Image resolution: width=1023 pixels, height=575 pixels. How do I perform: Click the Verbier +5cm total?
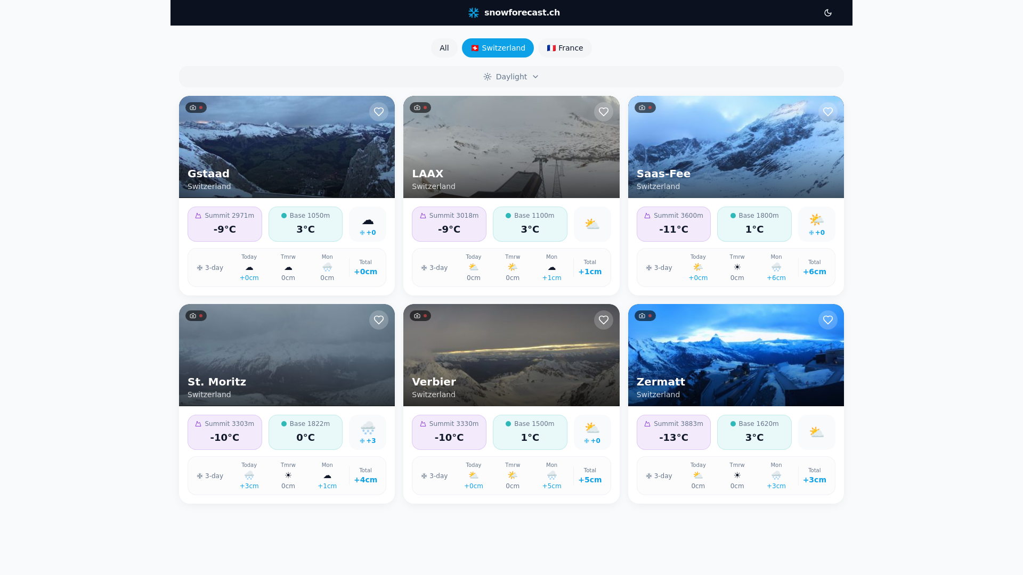590,480
